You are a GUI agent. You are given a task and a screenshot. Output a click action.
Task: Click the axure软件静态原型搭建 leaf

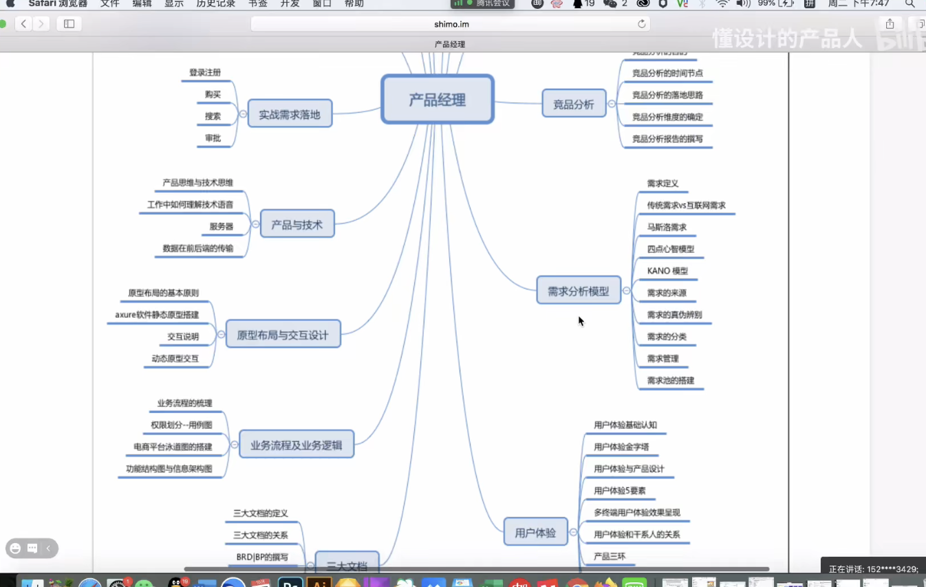point(157,315)
